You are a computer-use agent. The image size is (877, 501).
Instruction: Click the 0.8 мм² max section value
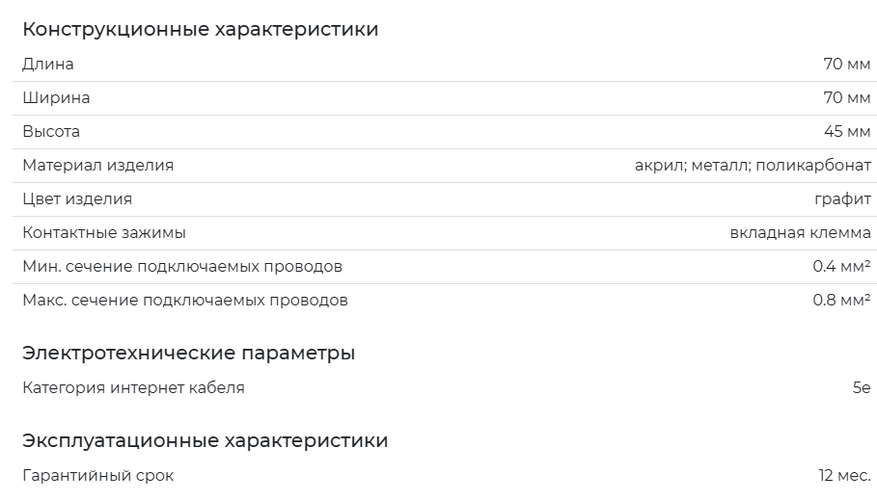tap(841, 301)
